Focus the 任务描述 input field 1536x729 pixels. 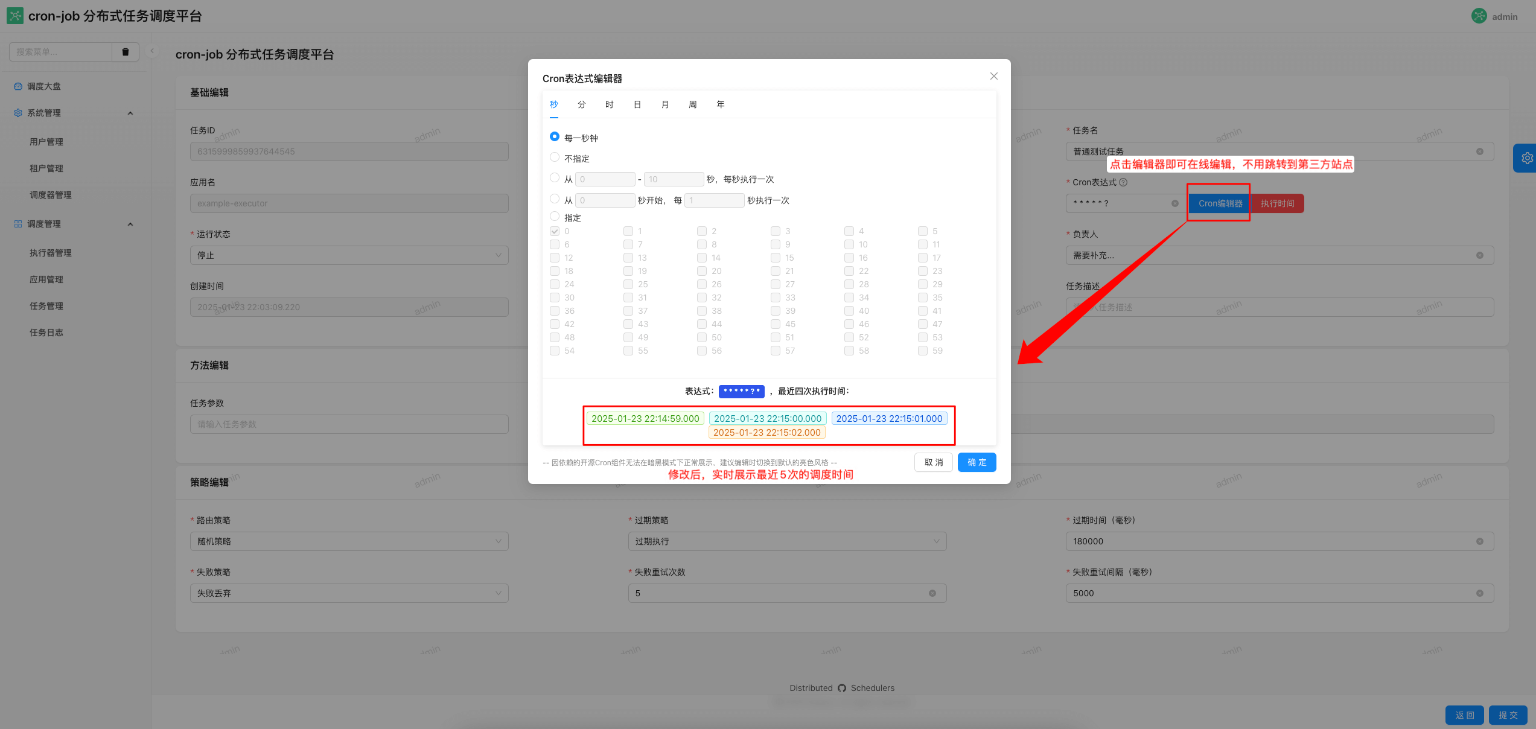click(1279, 307)
